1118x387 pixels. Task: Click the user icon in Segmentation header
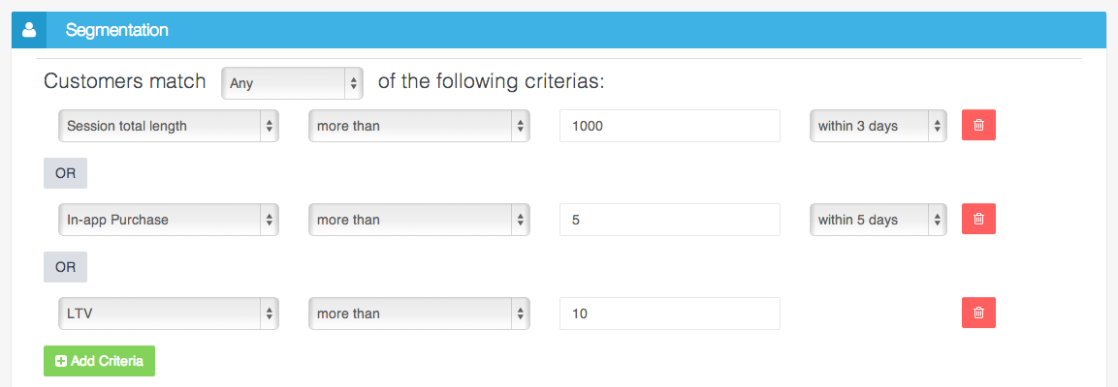pyautogui.click(x=28, y=30)
